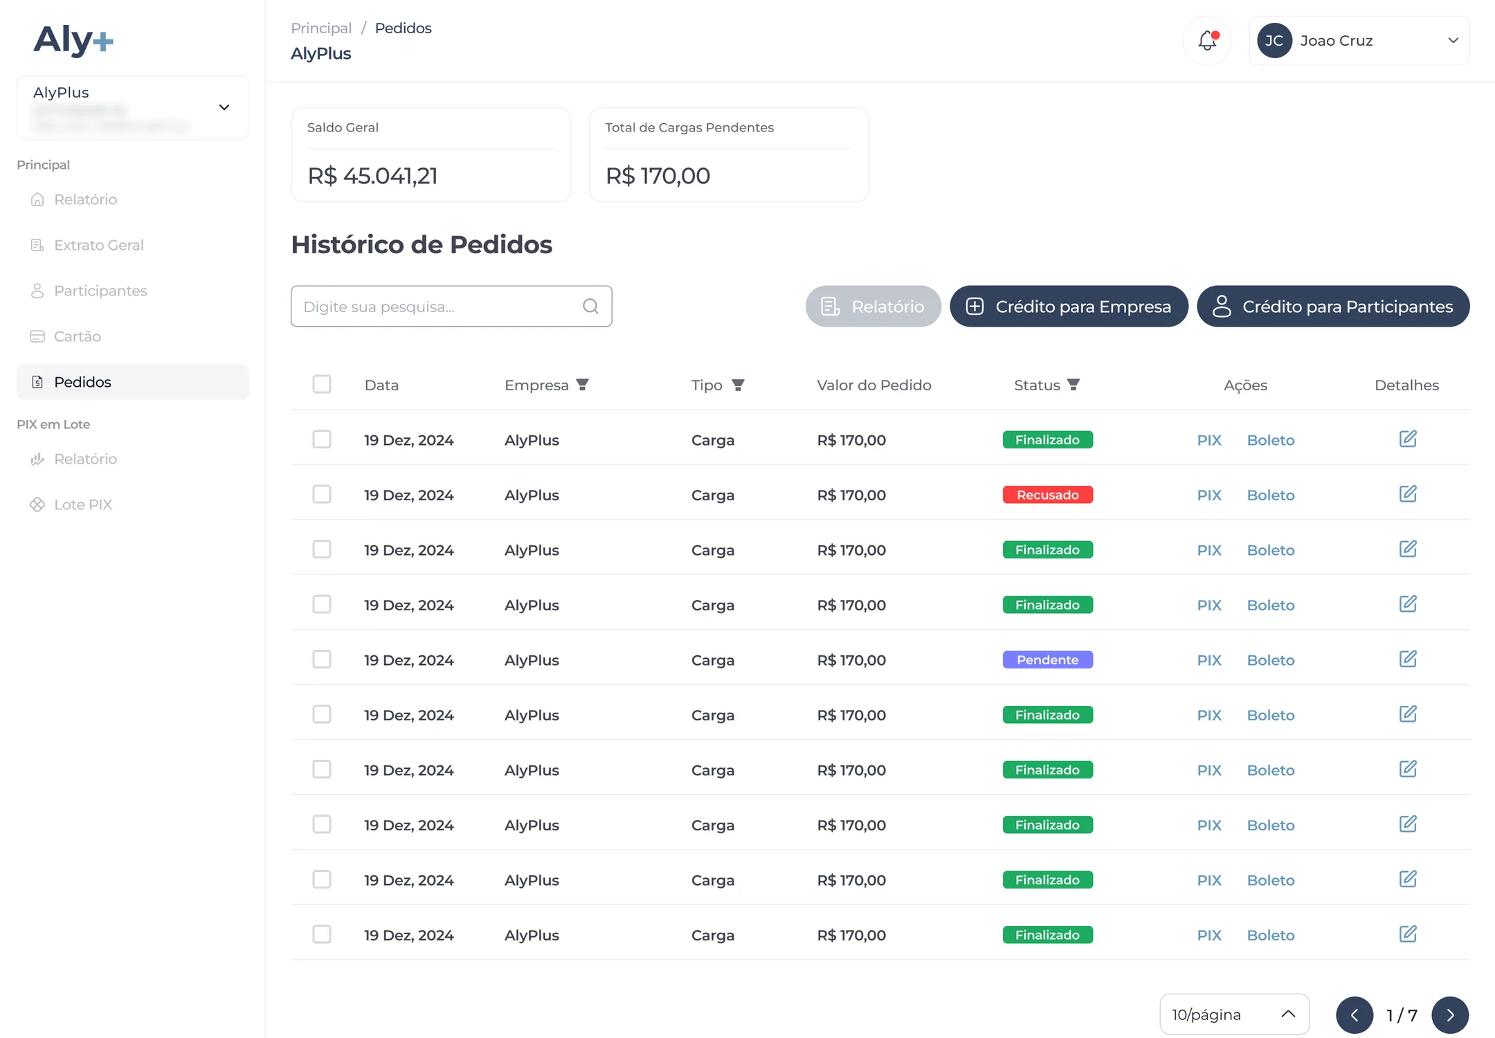
Task: Filter by Tipo column funnel icon
Action: tap(738, 385)
